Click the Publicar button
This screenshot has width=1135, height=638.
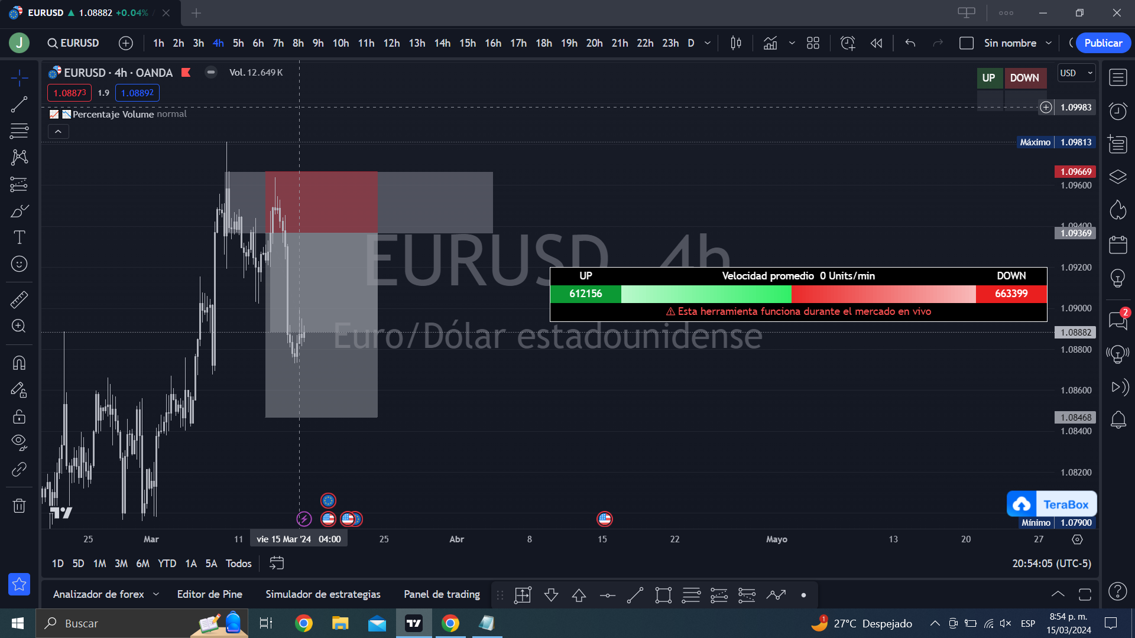pyautogui.click(x=1102, y=43)
